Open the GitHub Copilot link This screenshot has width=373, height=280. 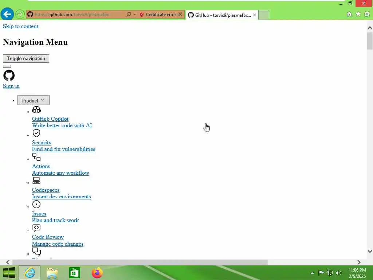(50, 119)
